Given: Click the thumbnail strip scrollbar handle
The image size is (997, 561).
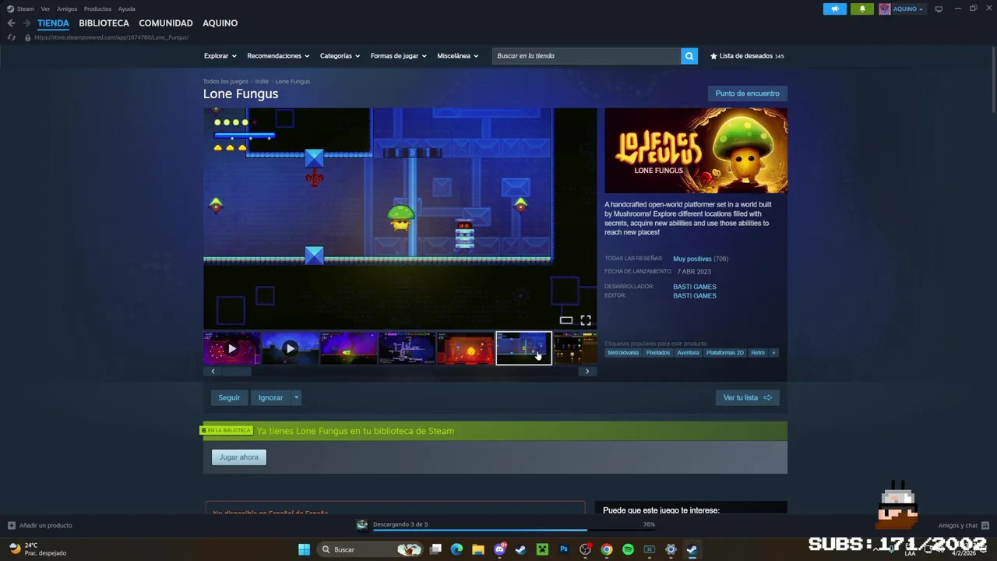Looking at the screenshot, I should click(237, 372).
